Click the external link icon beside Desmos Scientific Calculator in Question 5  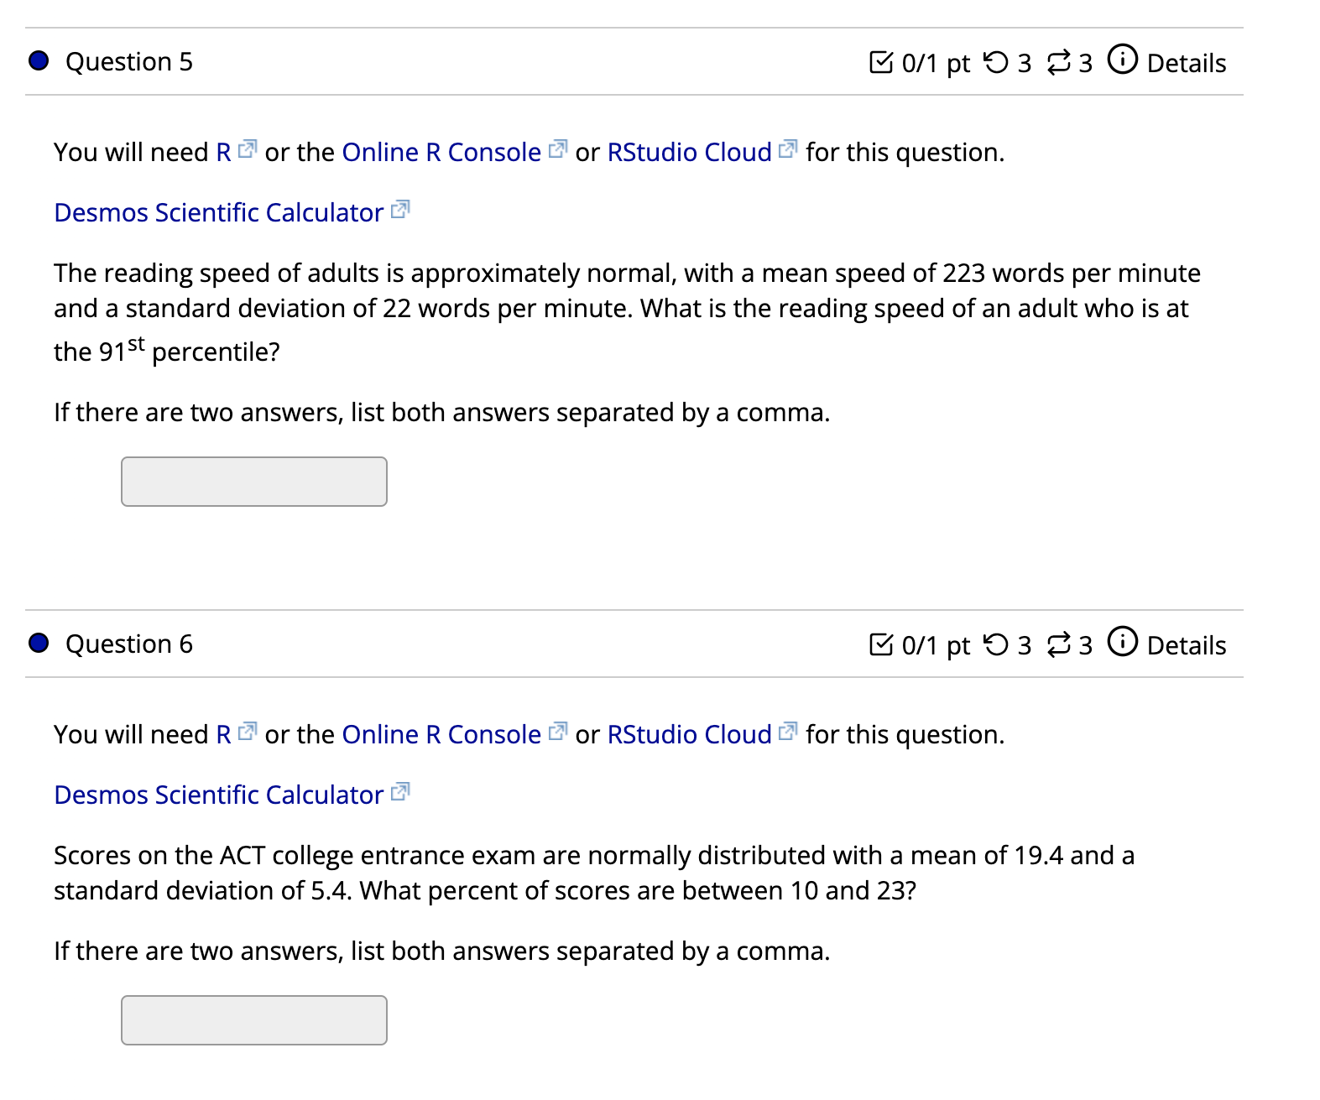[x=400, y=209]
